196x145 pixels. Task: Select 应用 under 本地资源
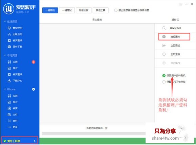point(13,62)
